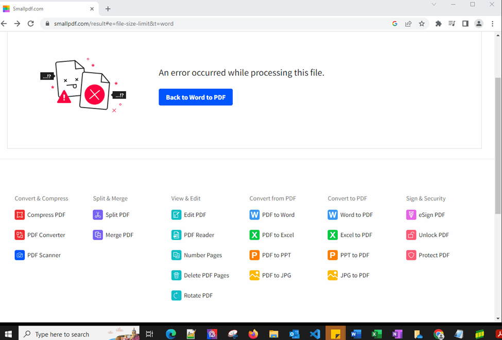Click the Windows Start button

click(x=8, y=334)
